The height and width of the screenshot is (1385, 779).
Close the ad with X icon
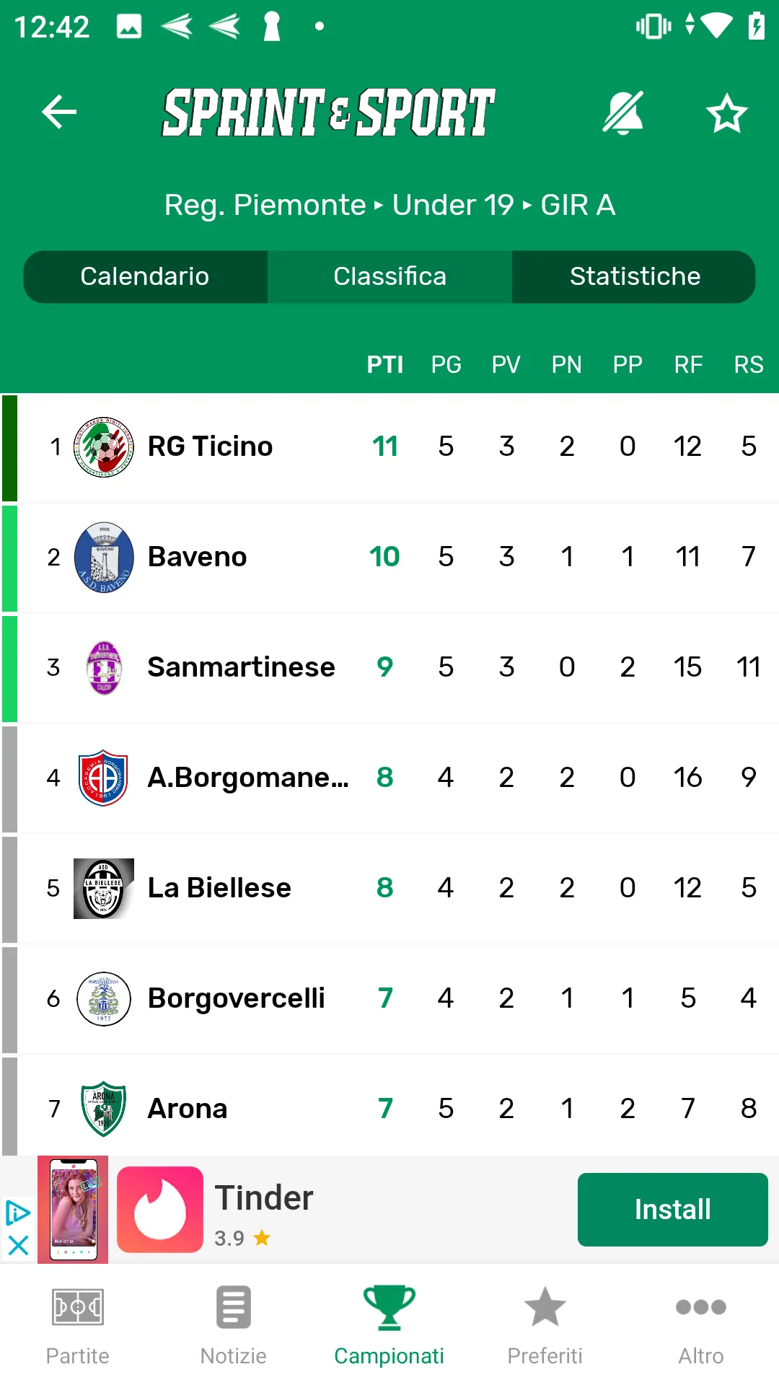18,1245
